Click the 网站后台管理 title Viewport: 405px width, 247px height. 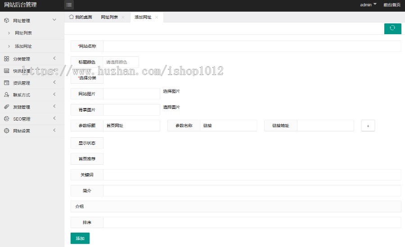20,4
